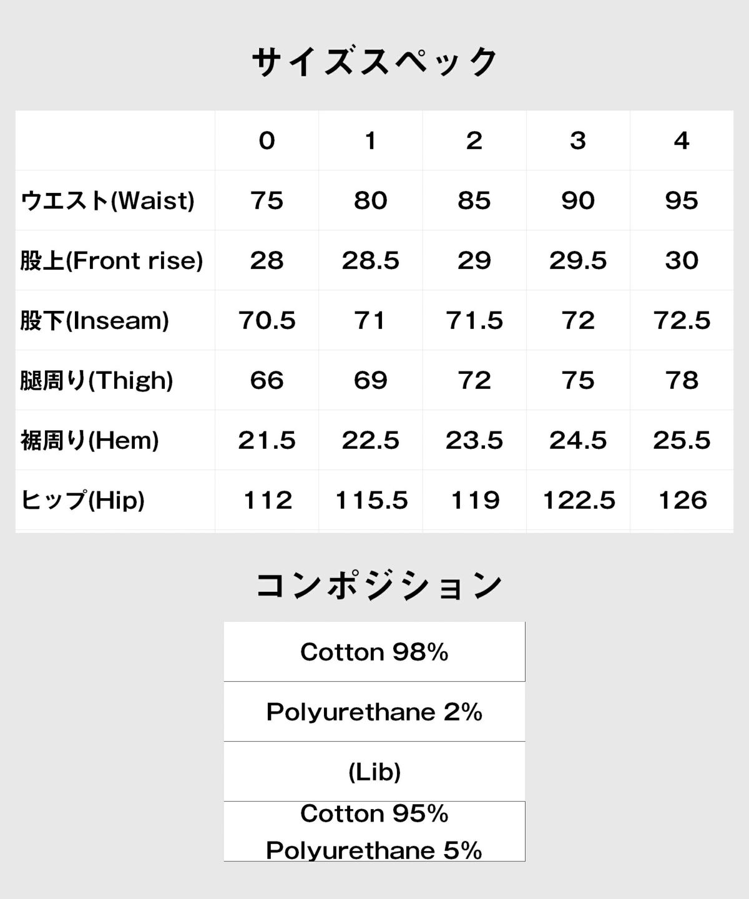This screenshot has width=749, height=899.
Task: Click the ウエスト(Waist) row label
Action: (107, 200)
